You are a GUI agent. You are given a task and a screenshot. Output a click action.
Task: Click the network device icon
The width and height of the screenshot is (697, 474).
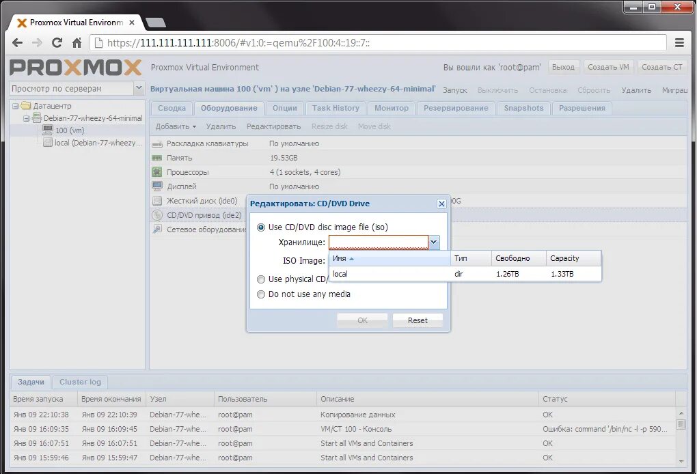click(x=157, y=229)
